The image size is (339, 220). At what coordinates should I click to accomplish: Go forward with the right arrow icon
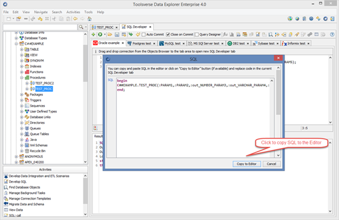tap(82, 19)
